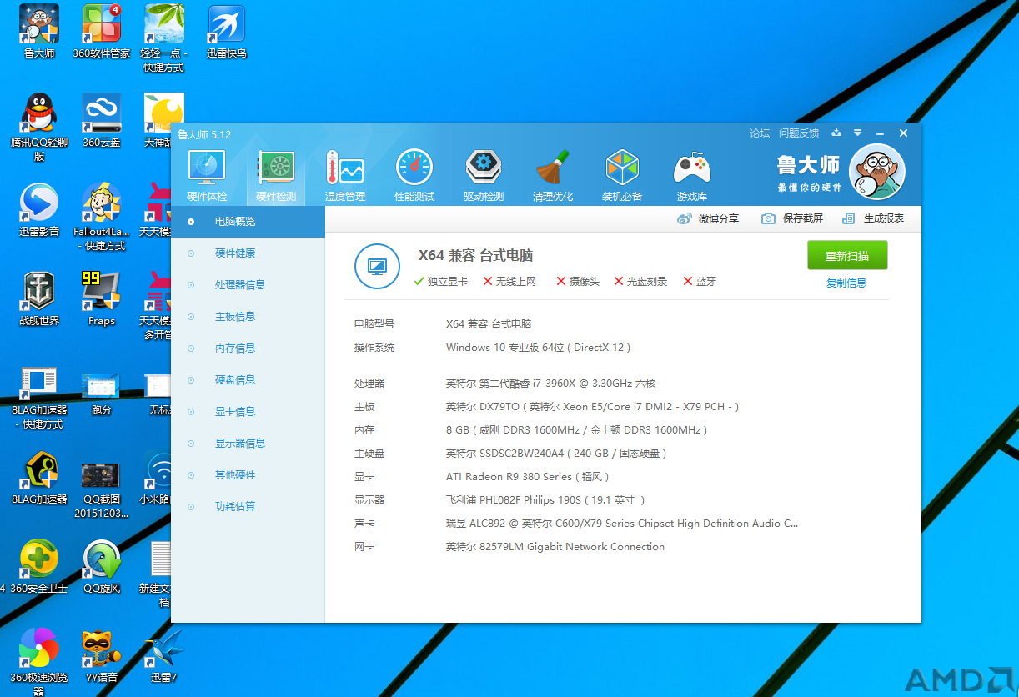This screenshot has width=1019, height=697.
Task: Open the 问题反馈 feedback link
Action: click(799, 133)
